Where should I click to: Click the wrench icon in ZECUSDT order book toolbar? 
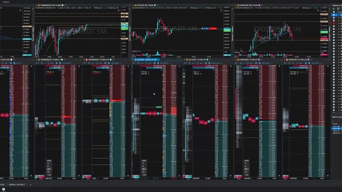(x=133, y=63)
